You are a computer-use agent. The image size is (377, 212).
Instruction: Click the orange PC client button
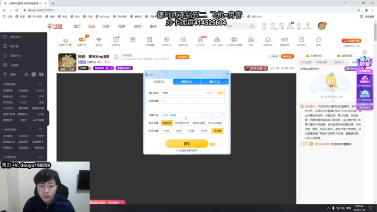[x=351, y=41]
